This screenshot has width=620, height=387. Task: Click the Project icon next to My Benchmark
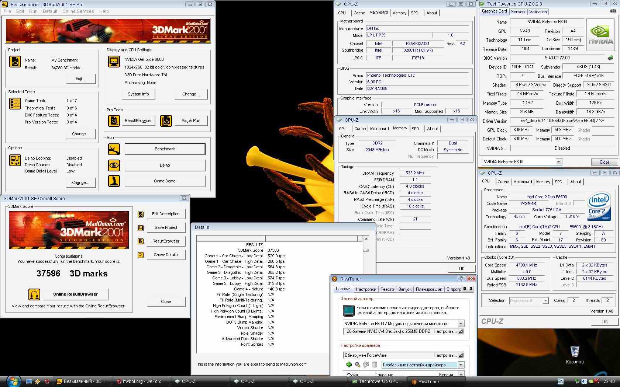pyautogui.click(x=15, y=62)
